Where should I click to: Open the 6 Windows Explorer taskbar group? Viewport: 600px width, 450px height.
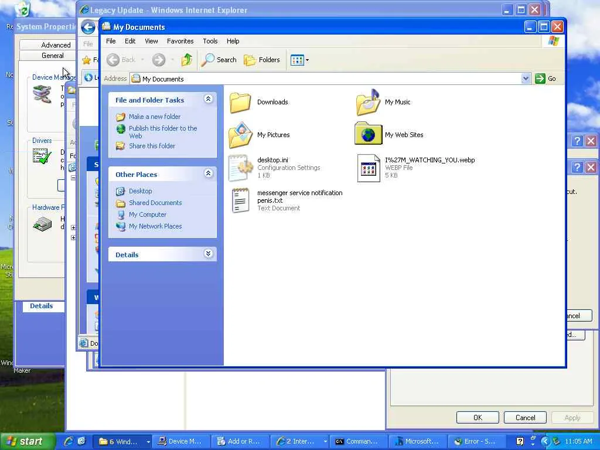(x=124, y=441)
